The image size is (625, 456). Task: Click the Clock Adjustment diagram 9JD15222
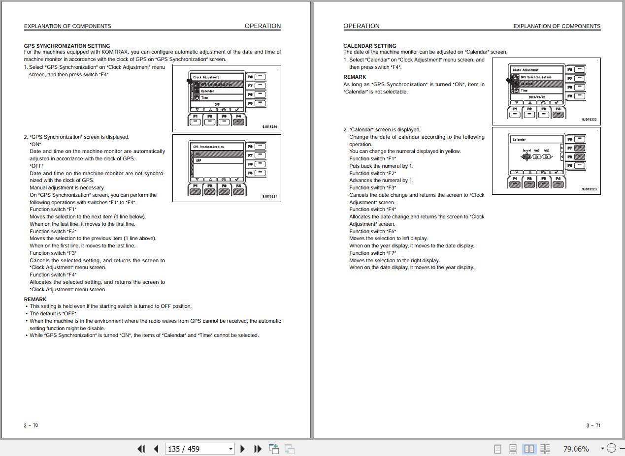pos(546,91)
